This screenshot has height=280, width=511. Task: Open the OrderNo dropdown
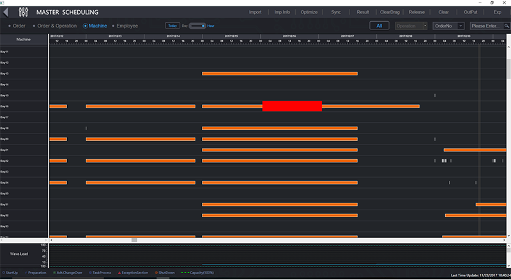448,26
